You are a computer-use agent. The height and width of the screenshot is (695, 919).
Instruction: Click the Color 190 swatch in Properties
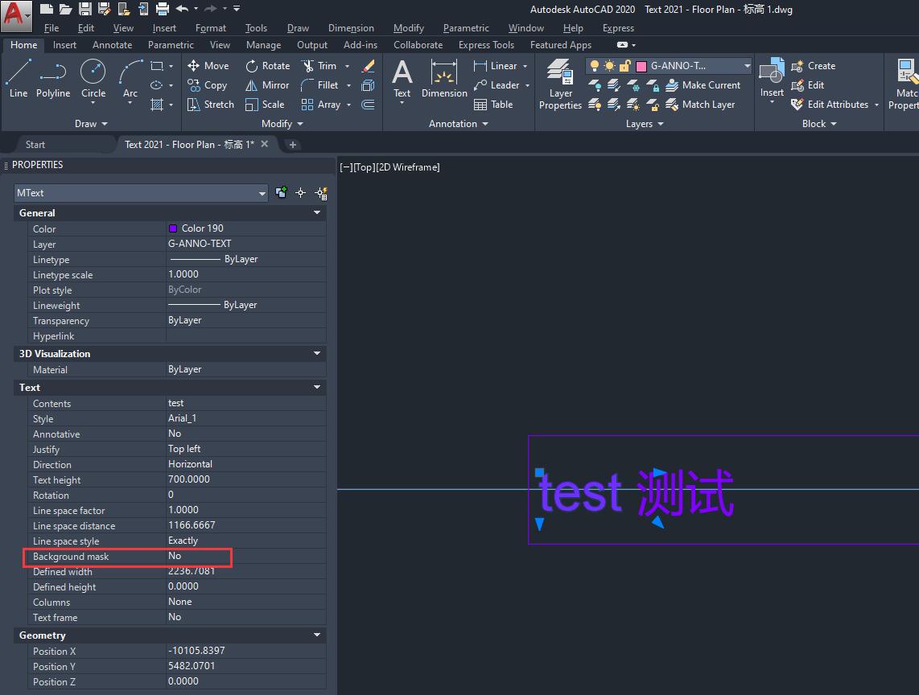(174, 228)
